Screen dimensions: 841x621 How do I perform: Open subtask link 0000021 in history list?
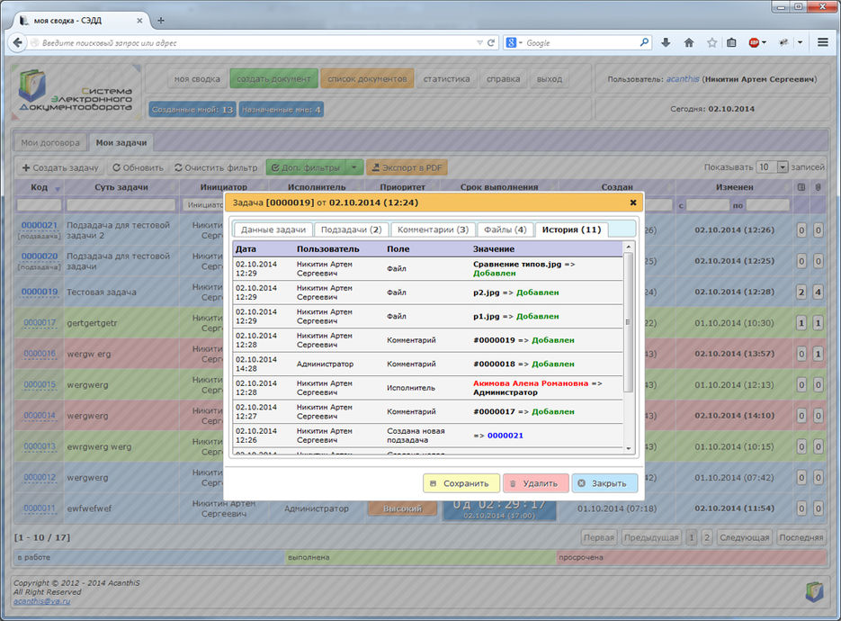(505, 436)
